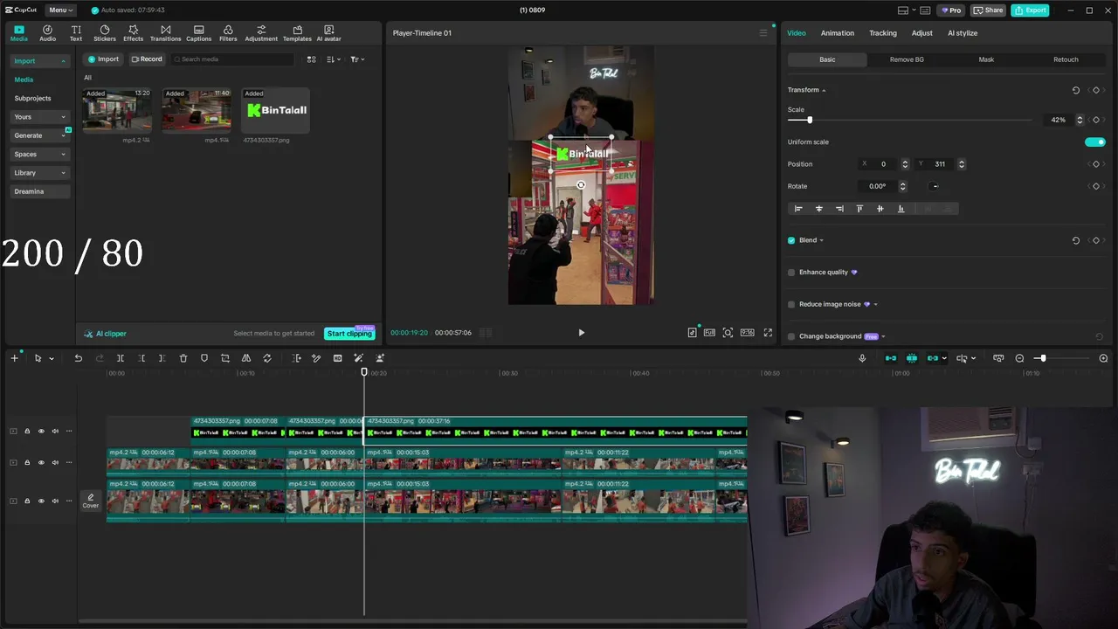Click the Split clip icon
1118x629 pixels.
tap(121, 358)
